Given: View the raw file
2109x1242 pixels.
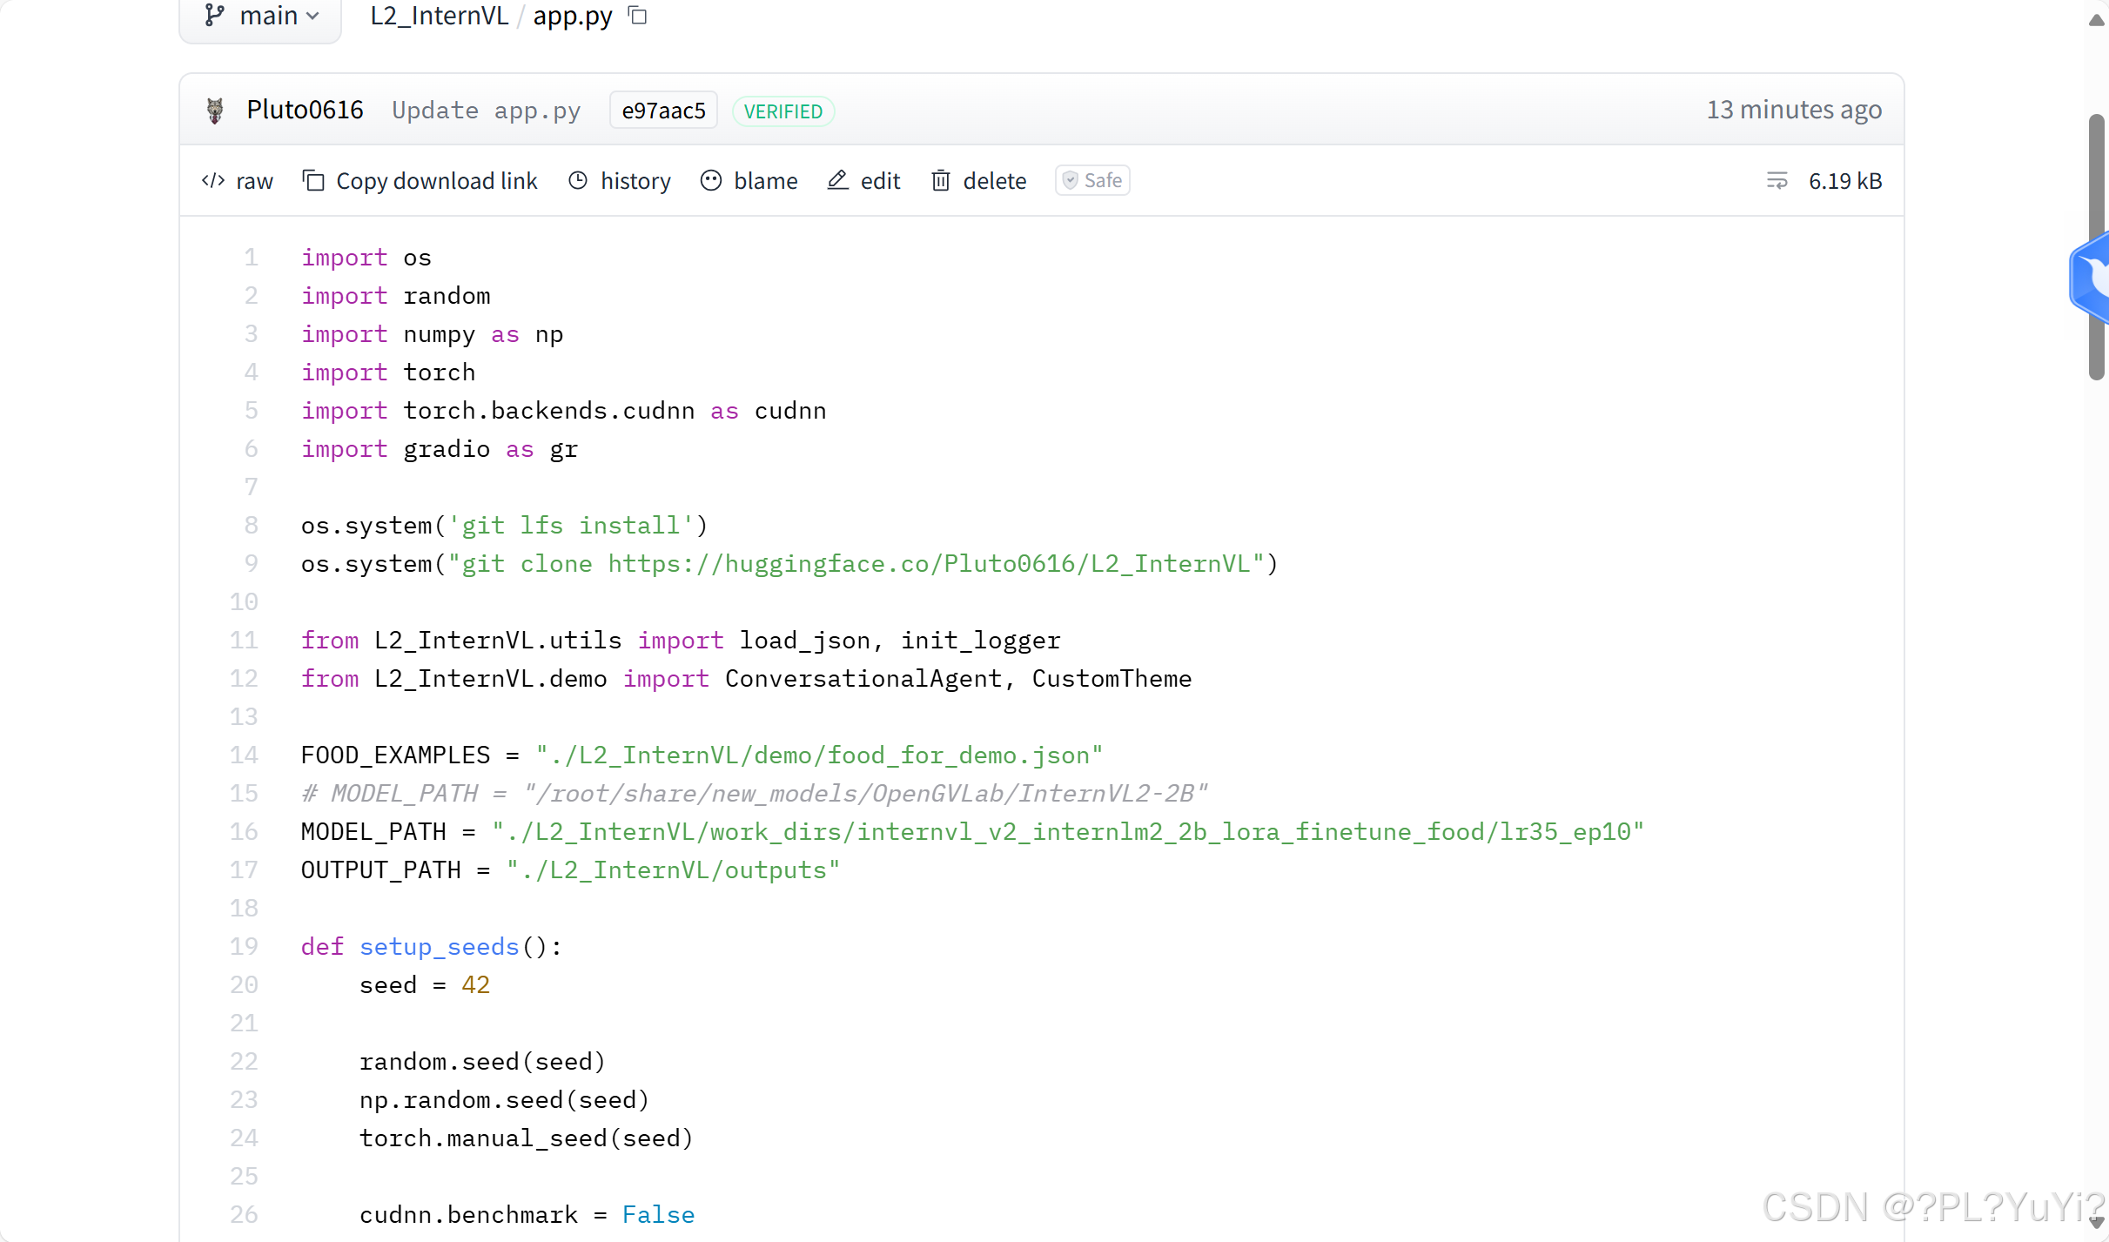Looking at the screenshot, I should 254,181.
